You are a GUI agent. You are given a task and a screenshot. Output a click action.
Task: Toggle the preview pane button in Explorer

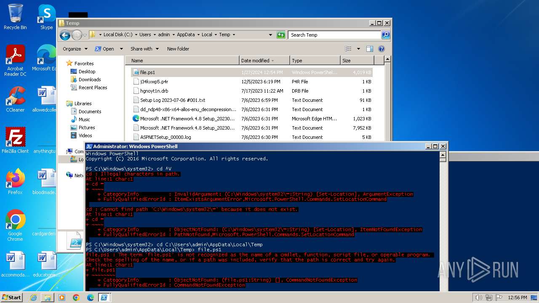[369, 49]
